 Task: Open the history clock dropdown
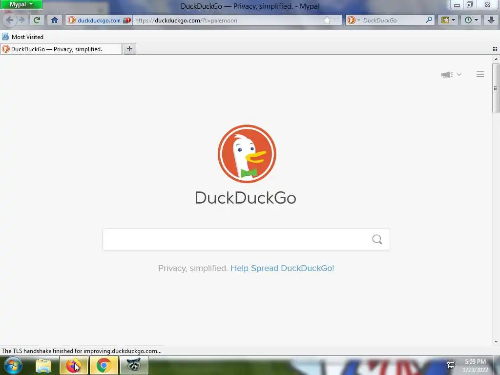coord(471,20)
